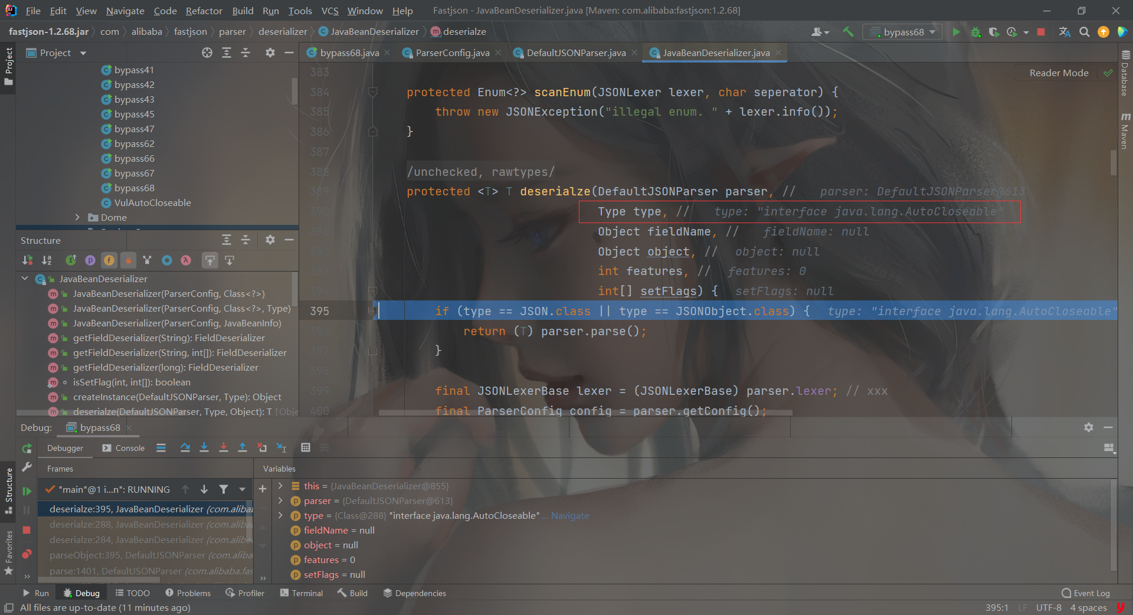Show execution point icon in debugger
The image size is (1133, 615).
click(161, 448)
